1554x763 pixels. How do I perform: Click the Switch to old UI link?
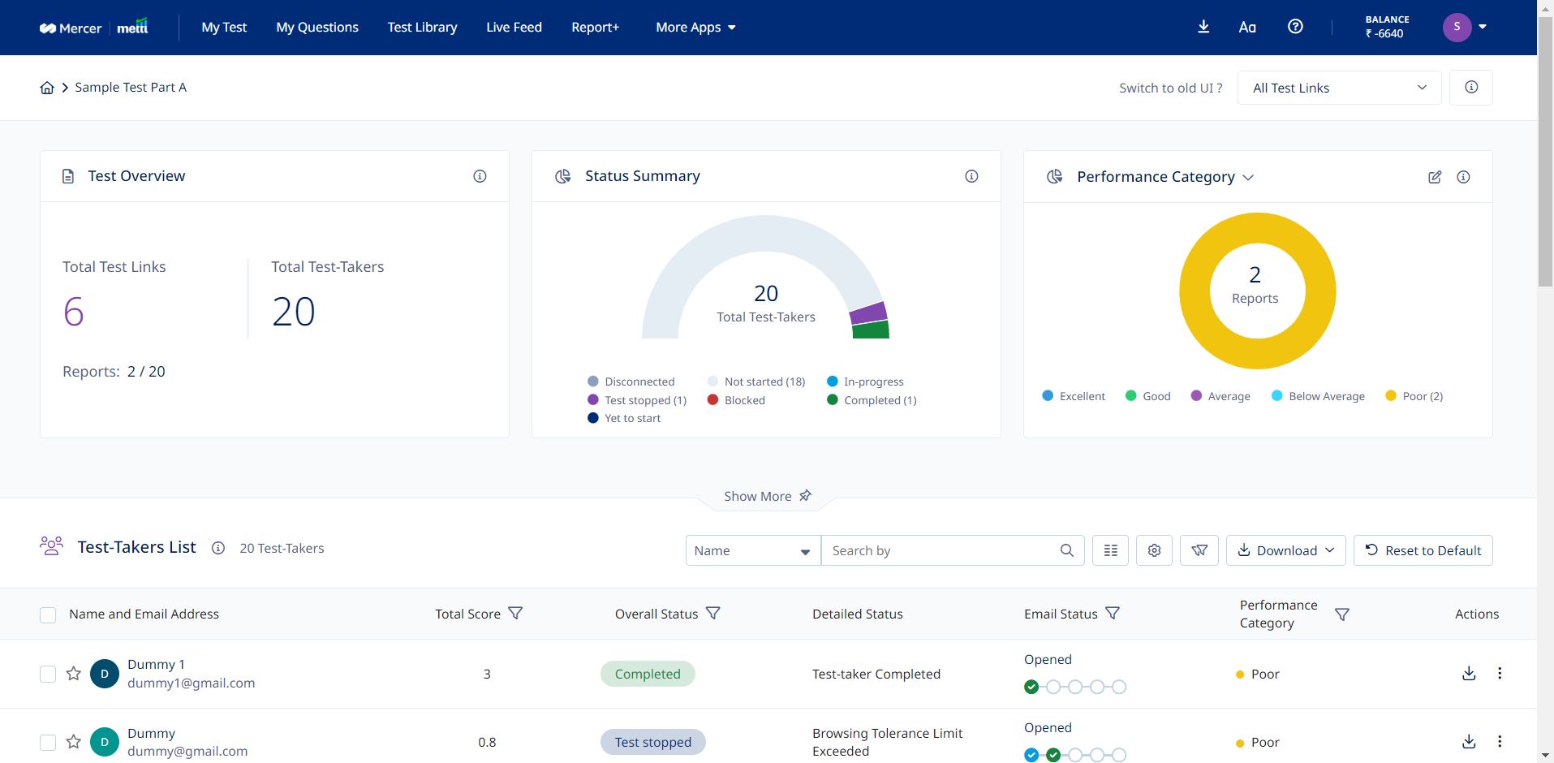pos(1170,88)
